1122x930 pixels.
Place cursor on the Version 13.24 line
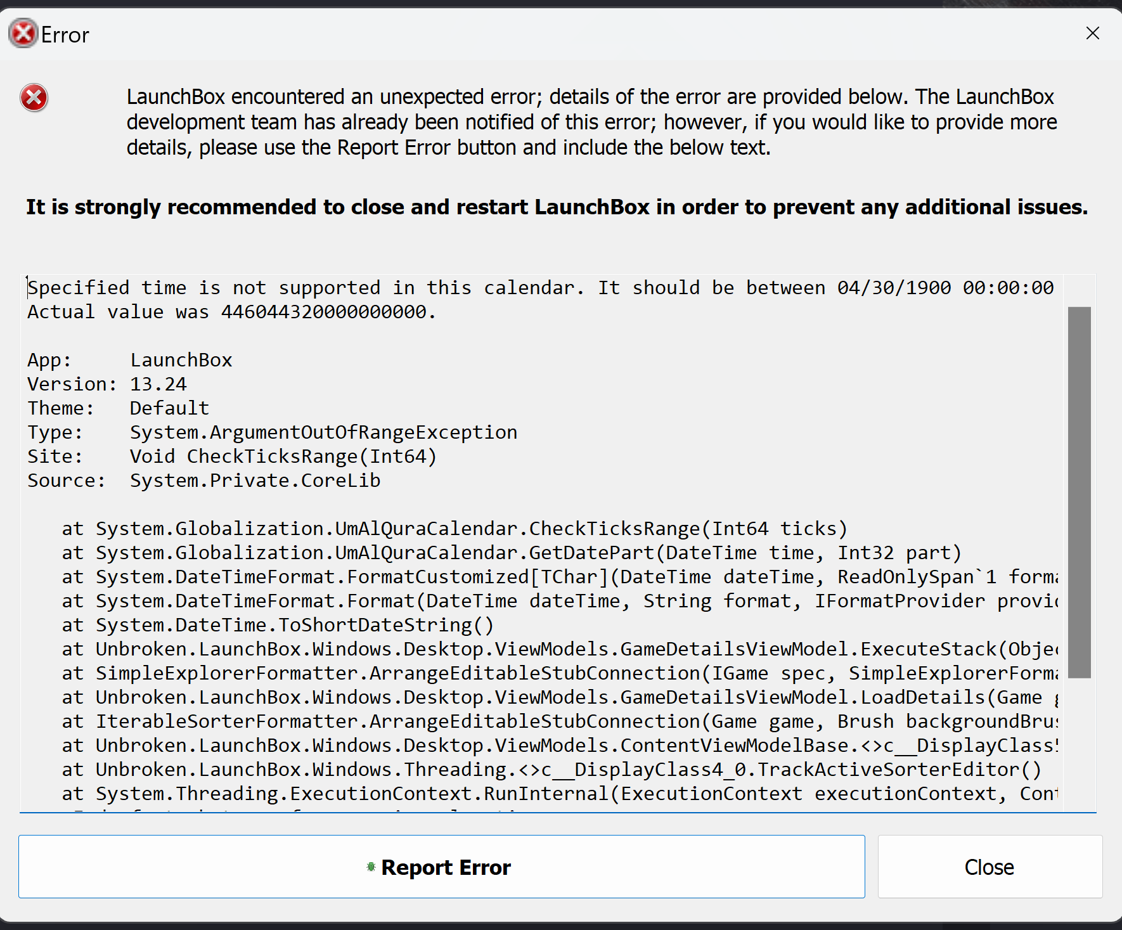click(x=108, y=384)
